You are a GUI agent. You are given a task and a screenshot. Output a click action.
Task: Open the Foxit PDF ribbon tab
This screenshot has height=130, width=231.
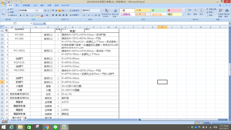65,5
